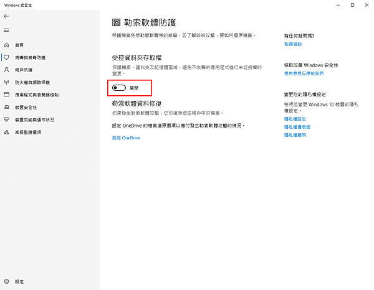Click the device security laptop icon
Viewport: 374px width, 290px height.
point(6,107)
